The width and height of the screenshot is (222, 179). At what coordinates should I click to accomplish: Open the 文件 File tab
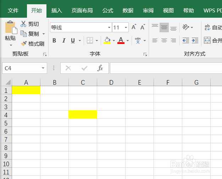pyautogui.click(x=13, y=11)
